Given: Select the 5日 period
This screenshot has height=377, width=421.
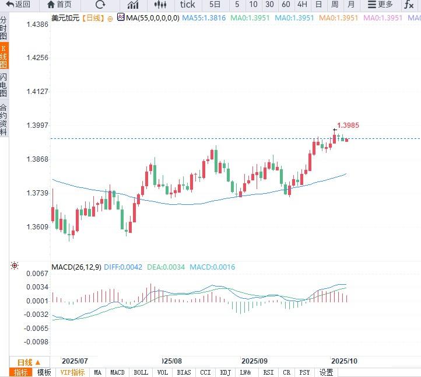Looking at the screenshot, I should (215, 5).
